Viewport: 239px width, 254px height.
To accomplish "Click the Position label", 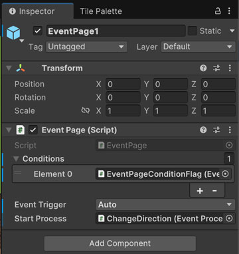I will pyautogui.click(x=29, y=84).
